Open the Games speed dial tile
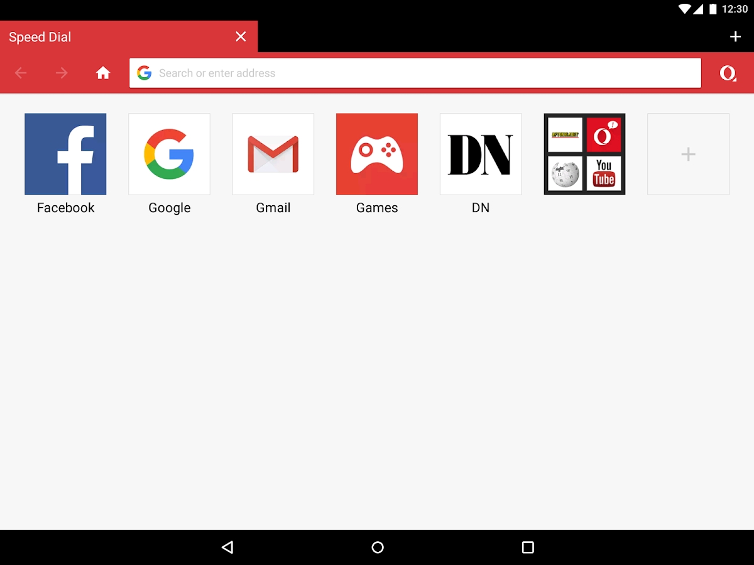754x565 pixels. tap(377, 154)
